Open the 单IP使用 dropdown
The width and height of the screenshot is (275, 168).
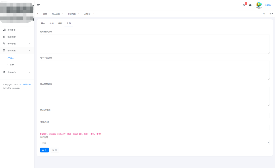click(154, 143)
